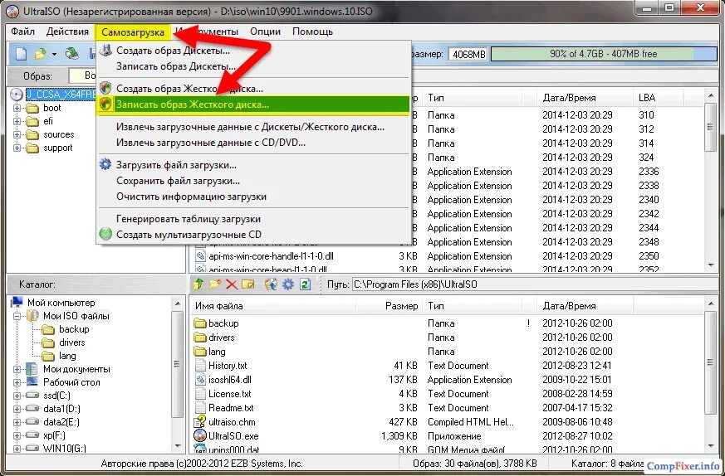
Task: Select History.txt in file list
Action: click(x=228, y=366)
